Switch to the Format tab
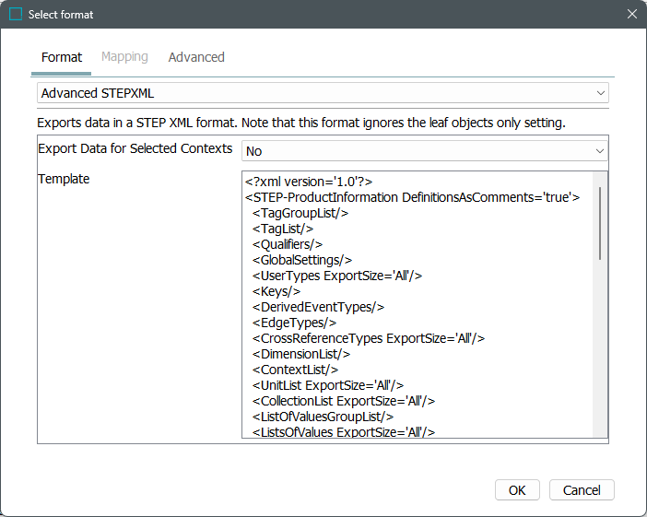647x517 pixels. point(62,57)
